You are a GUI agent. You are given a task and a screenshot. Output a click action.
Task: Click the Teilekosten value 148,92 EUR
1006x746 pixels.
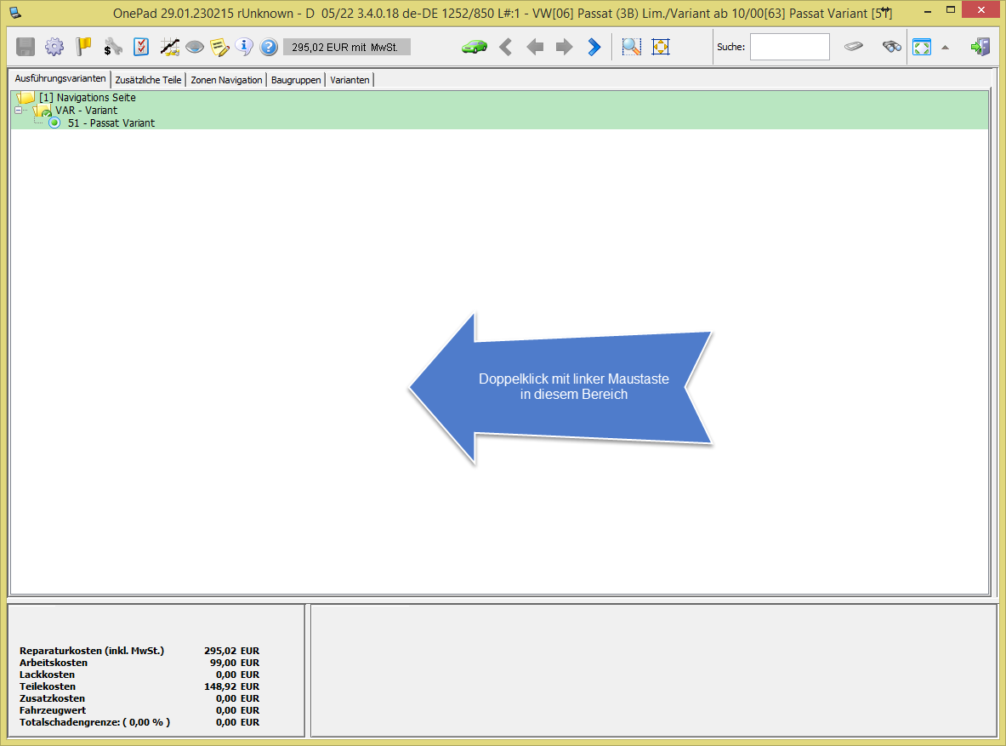pos(231,686)
